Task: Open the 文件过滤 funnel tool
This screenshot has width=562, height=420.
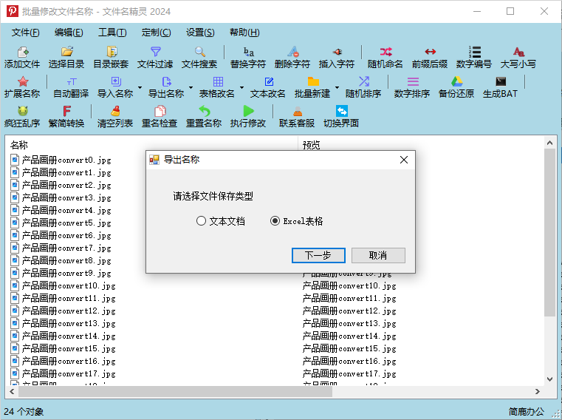Action: [x=155, y=58]
